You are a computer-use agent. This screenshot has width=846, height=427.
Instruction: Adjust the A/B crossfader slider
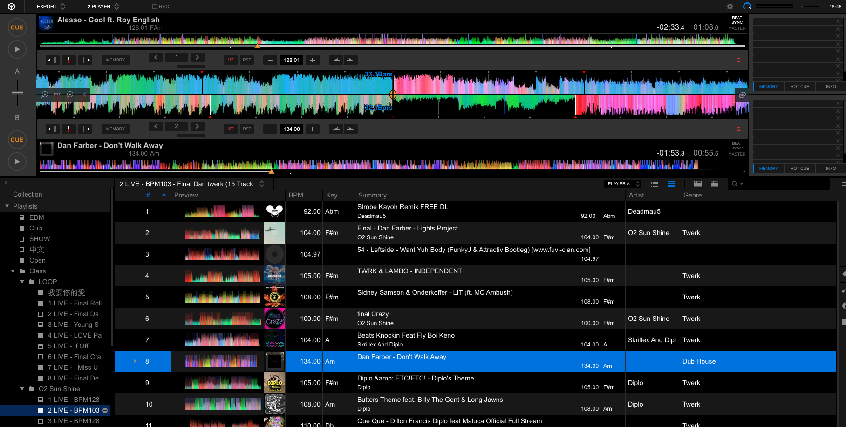17,93
